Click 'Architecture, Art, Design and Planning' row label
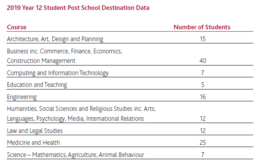Image resolution: width=262 pixels, height=163 pixels. 55,39
